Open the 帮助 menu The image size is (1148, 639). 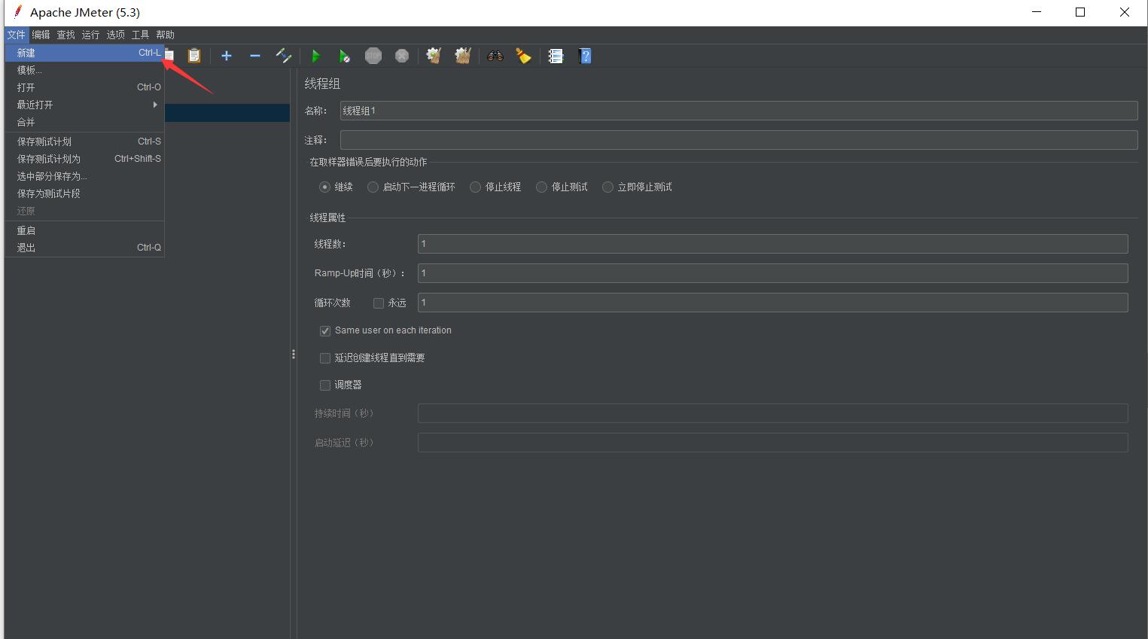click(x=165, y=35)
